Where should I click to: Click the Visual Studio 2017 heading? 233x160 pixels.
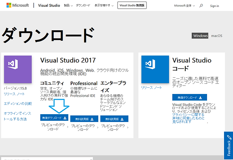[68, 60]
